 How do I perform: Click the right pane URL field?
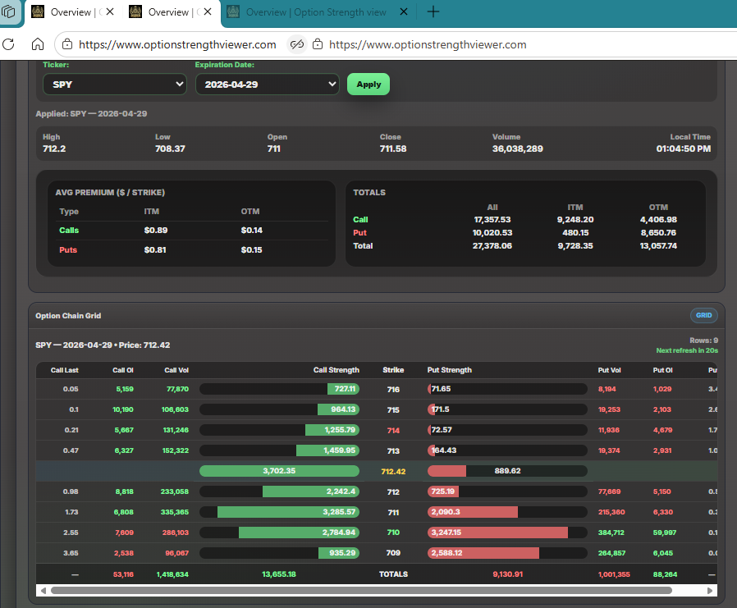click(x=428, y=44)
